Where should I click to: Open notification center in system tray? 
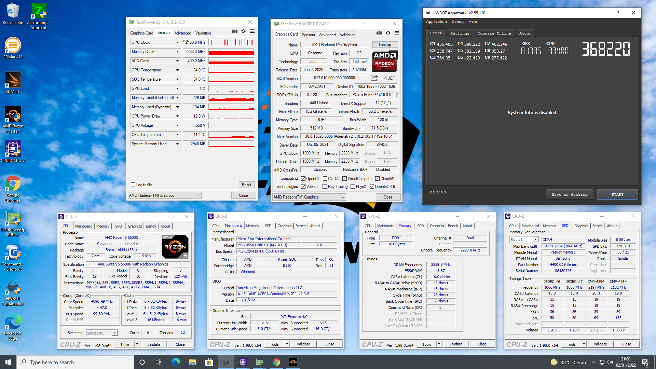tap(645, 362)
